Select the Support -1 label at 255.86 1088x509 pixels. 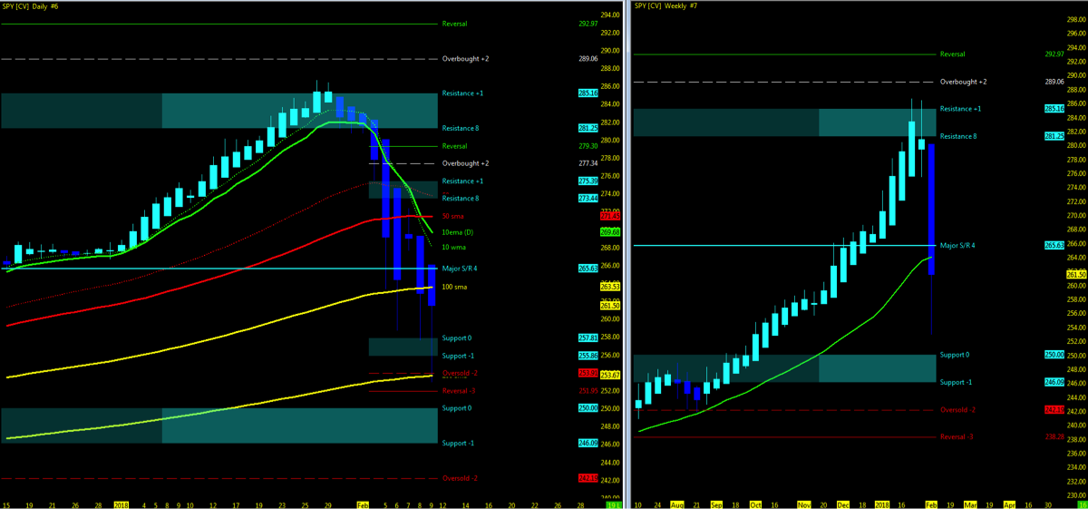click(460, 355)
